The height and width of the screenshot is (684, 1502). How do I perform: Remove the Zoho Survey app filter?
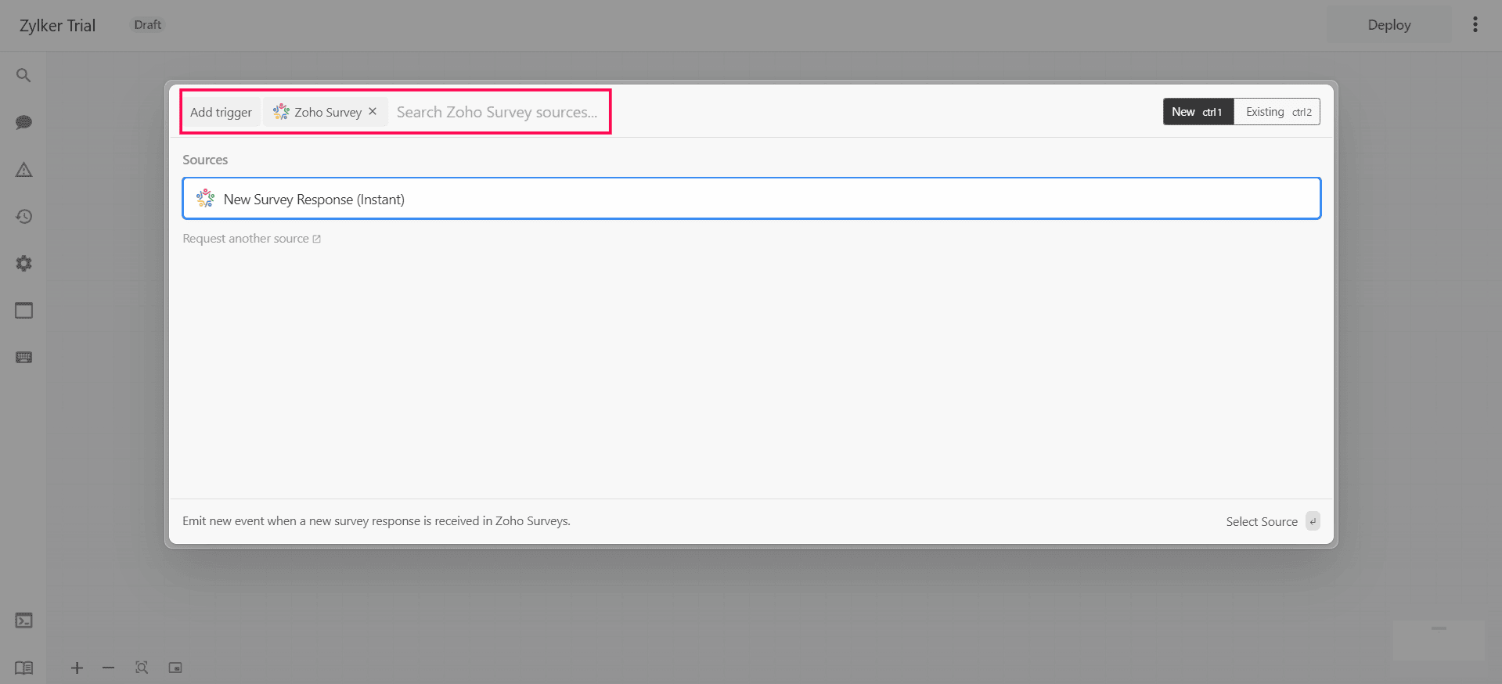click(x=373, y=111)
